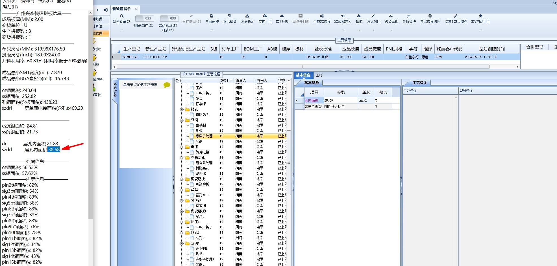Switch to the 工时 tab
The image size is (557, 266).
[319, 75]
